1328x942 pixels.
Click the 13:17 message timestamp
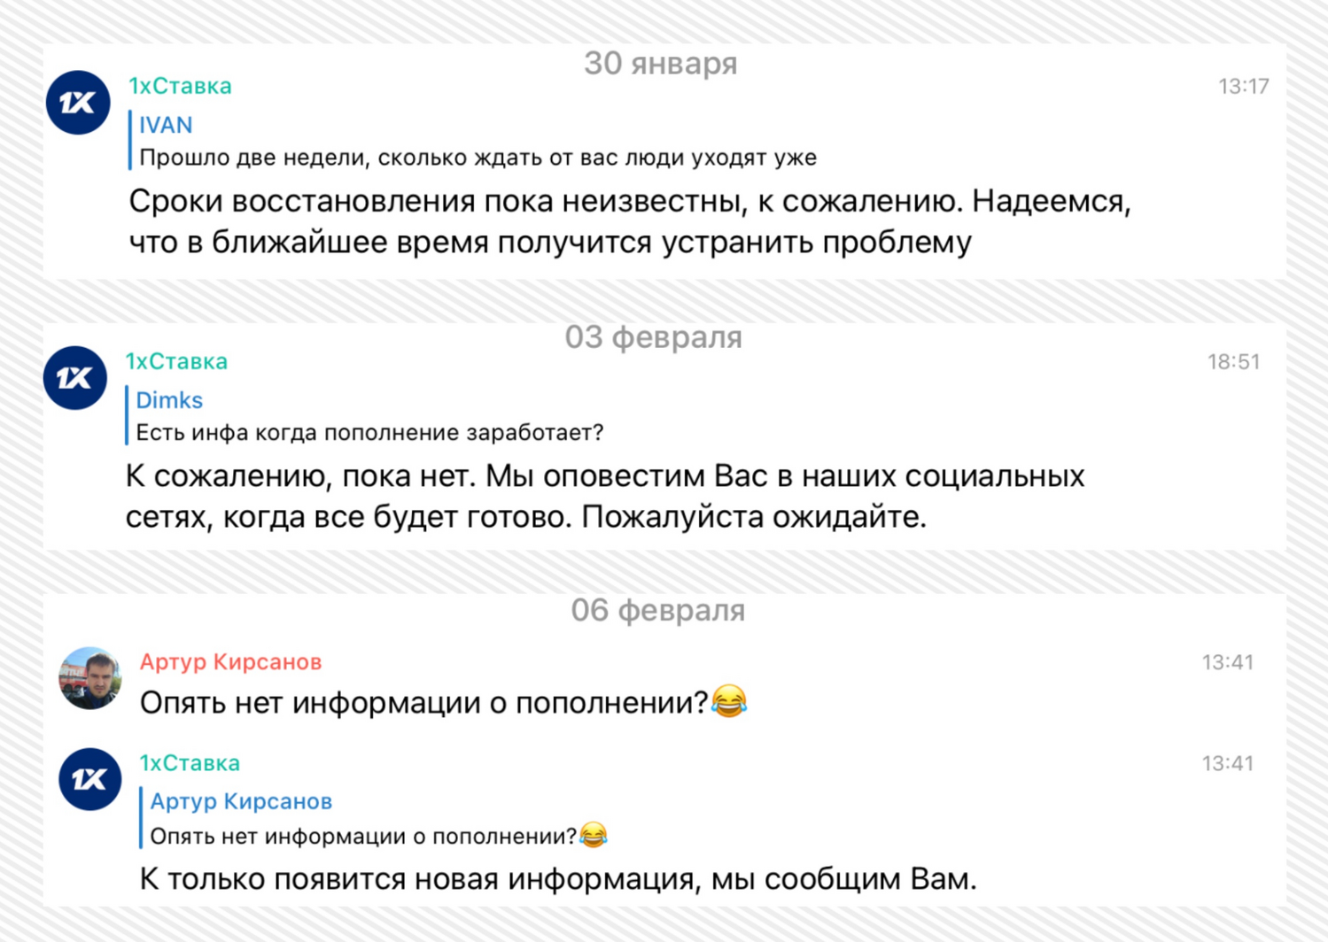pyautogui.click(x=1243, y=86)
